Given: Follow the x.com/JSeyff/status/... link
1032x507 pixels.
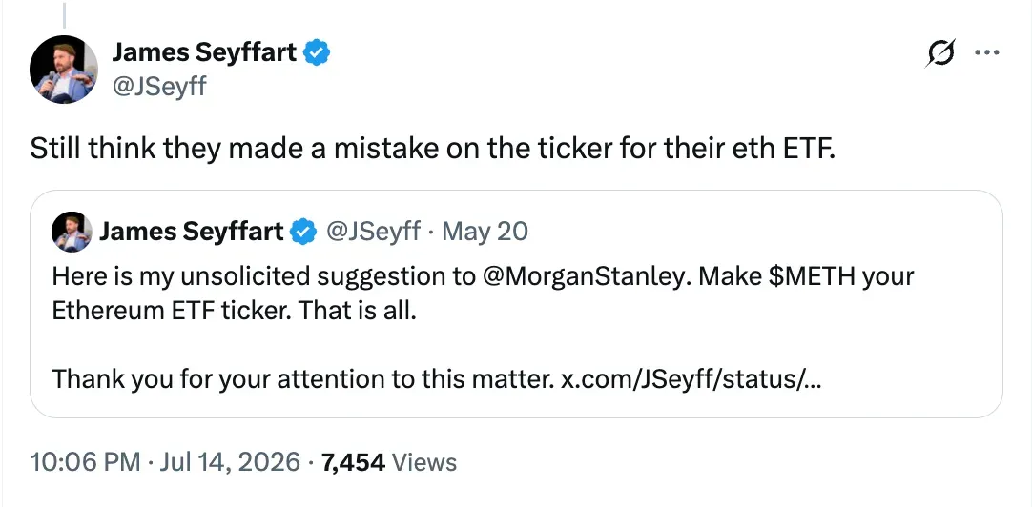Looking at the screenshot, I should [691, 378].
